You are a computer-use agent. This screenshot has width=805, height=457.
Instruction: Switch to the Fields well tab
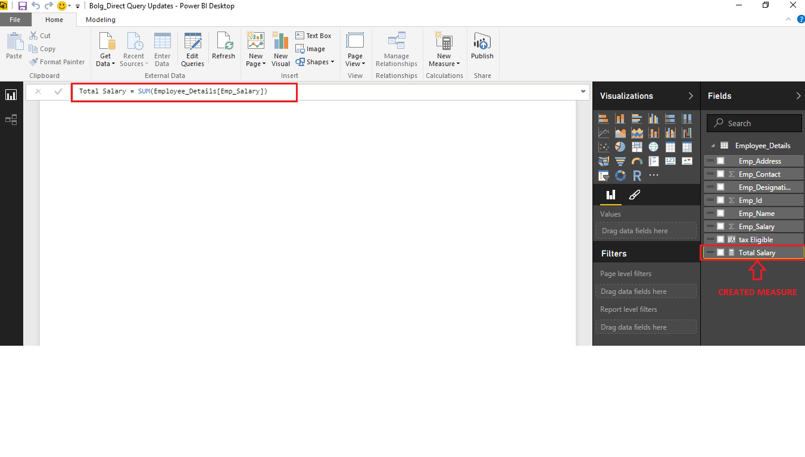pyautogui.click(x=610, y=195)
